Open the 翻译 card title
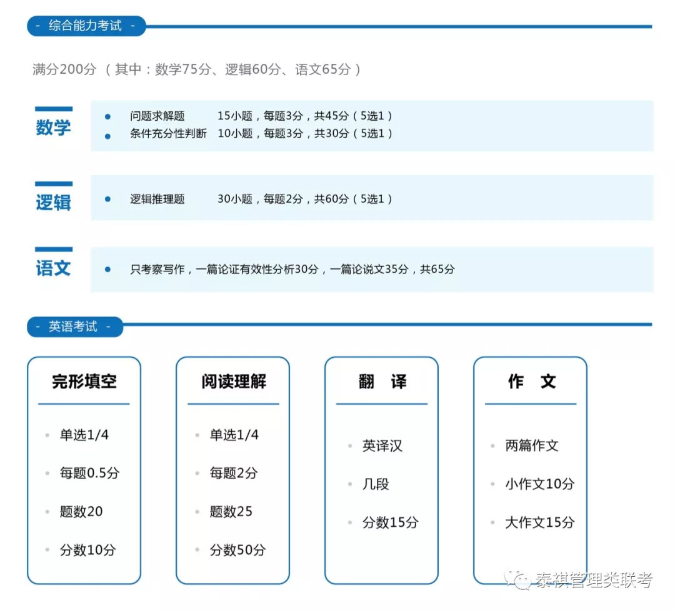This screenshot has width=675, height=610. tap(382, 382)
